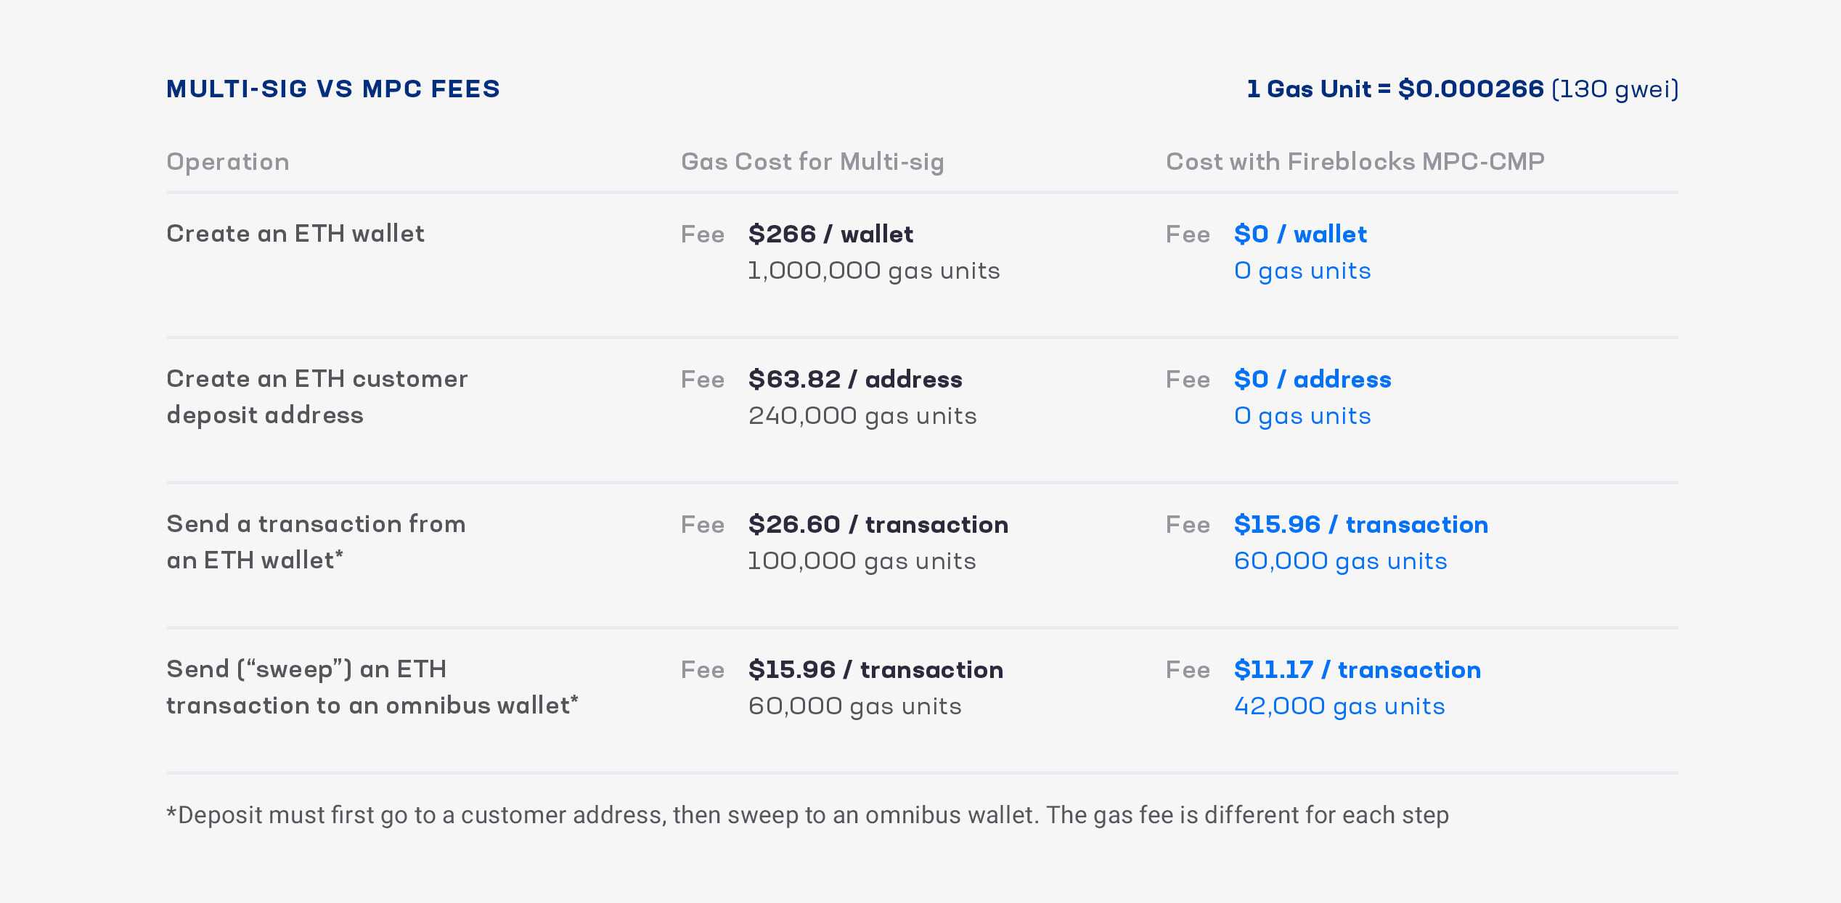Image resolution: width=1841 pixels, height=903 pixels.
Task: Click the Create an ETH wallet row label
Action: tap(295, 234)
